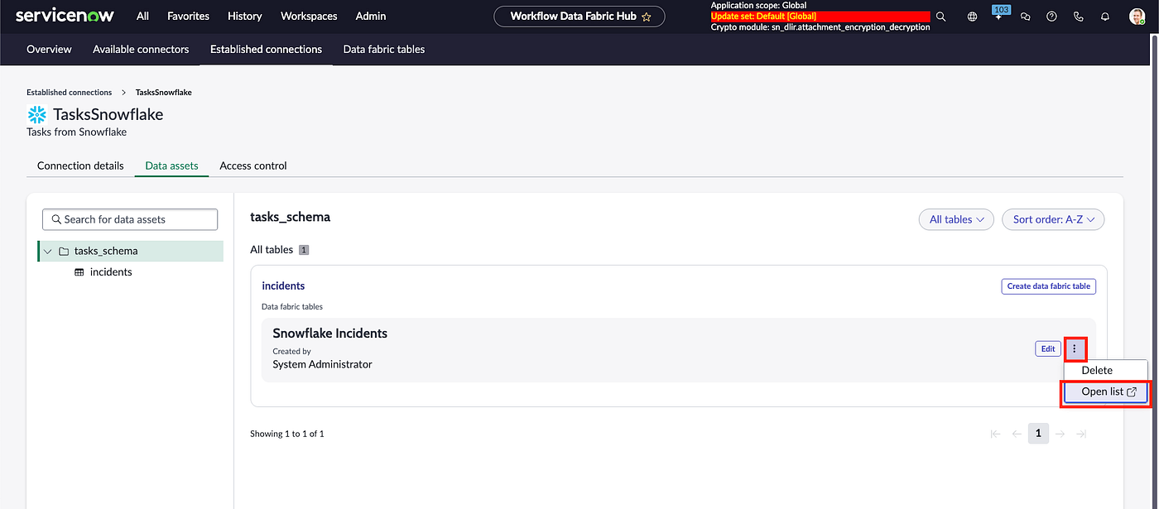Viewport: 1159px width, 509px height.
Task: Open the Favorites menu
Action: (x=188, y=16)
